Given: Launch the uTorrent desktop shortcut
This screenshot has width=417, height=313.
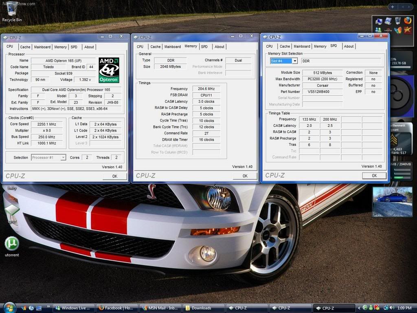Looking at the screenshot, I should 12,245.
